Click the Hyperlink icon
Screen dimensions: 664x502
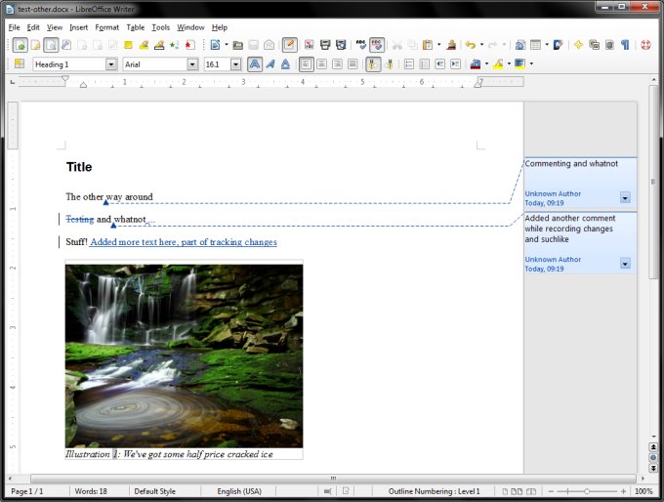coord(520,45)
